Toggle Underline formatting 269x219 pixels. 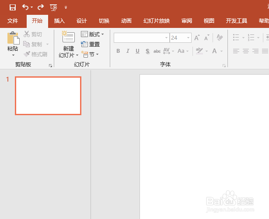137,51
